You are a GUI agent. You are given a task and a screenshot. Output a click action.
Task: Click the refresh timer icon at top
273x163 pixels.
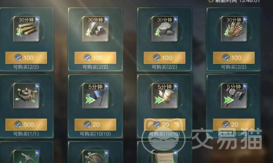(211, 1)
